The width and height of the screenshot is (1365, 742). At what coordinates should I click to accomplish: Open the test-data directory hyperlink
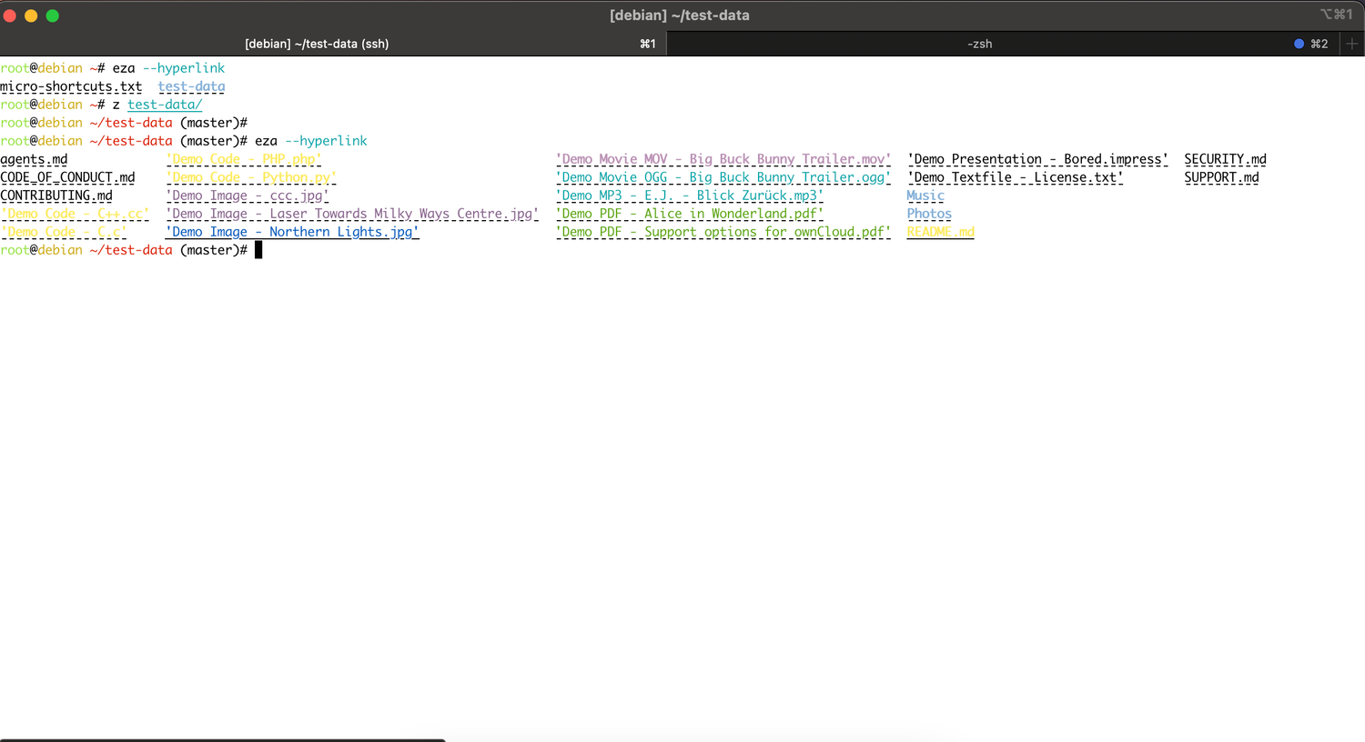click(x=191, y=86)
